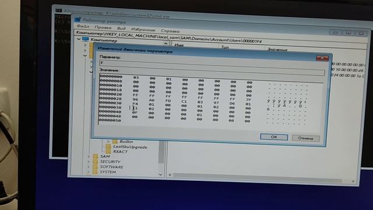Click the values pane horizontal scrollbar thumb

click(x=257, y=177)
